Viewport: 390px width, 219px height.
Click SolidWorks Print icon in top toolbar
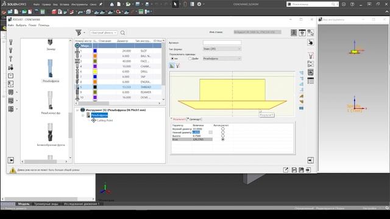[147, 4]
